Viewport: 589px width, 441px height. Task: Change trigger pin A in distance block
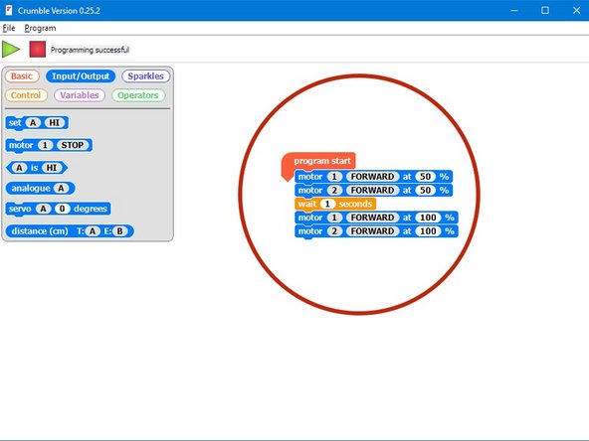93,231
